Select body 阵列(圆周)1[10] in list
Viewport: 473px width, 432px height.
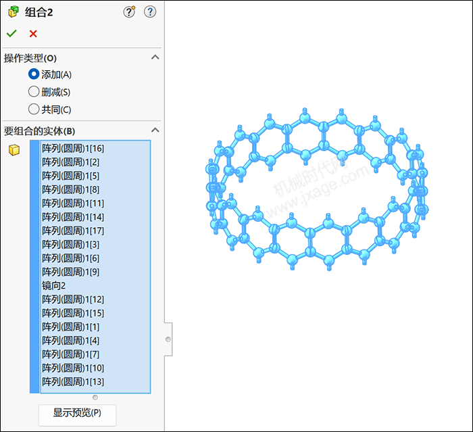95,368
